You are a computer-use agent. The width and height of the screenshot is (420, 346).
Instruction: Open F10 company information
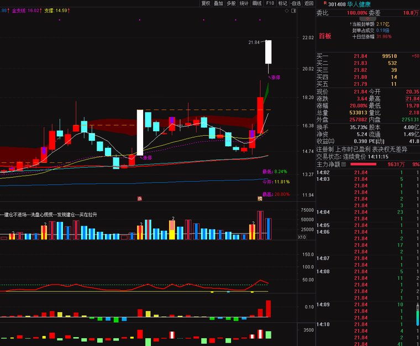click(270, 3)
